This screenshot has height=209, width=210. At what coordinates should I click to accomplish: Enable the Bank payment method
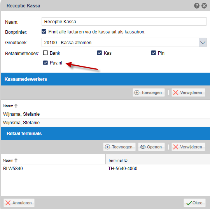[45, 53]
